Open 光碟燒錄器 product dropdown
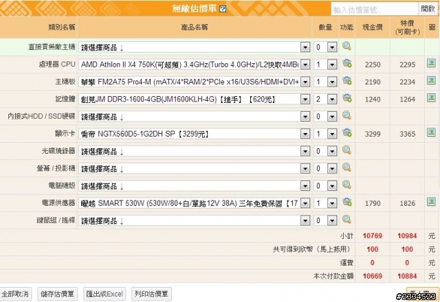Image resolution: width=440 pixels, height=302 pixels. coord(194,151)
